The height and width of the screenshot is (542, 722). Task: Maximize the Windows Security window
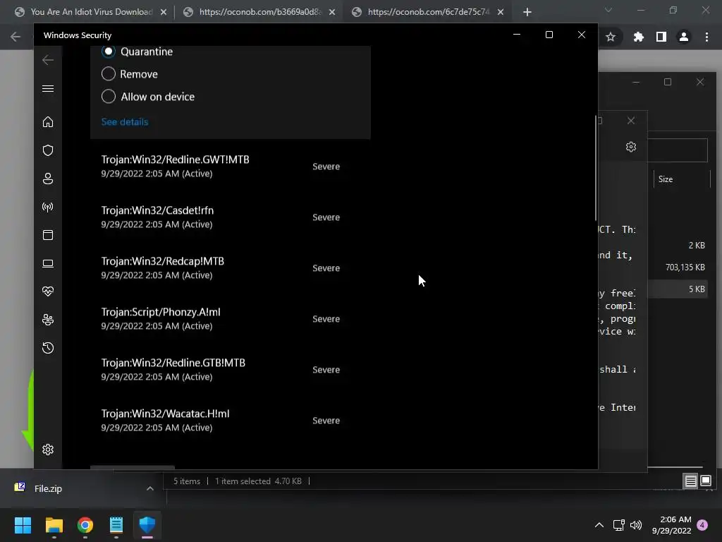tap(549, 35)
